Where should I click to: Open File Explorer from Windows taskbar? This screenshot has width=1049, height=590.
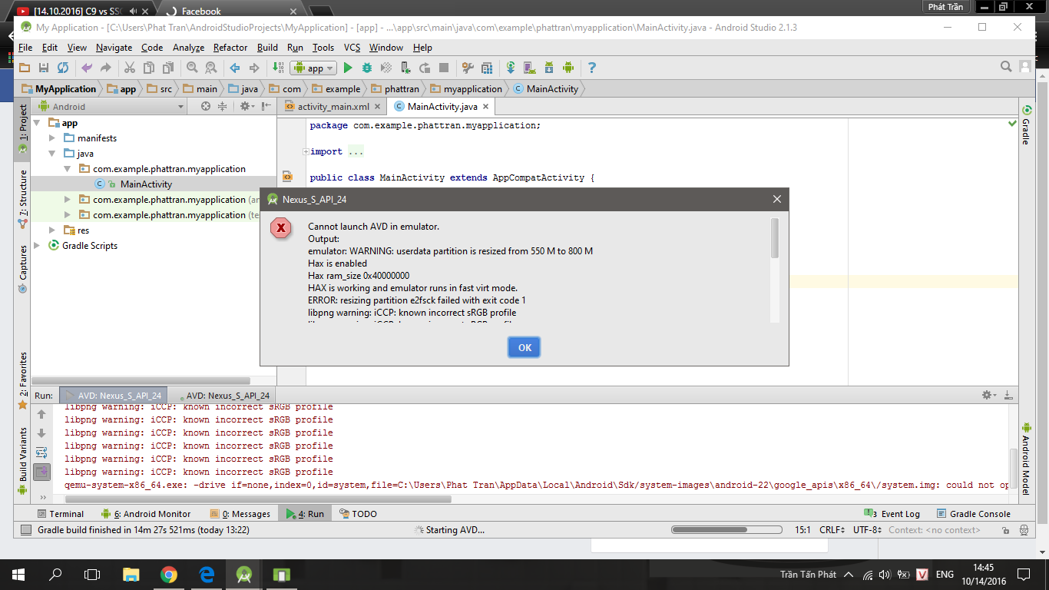[131, 574]
